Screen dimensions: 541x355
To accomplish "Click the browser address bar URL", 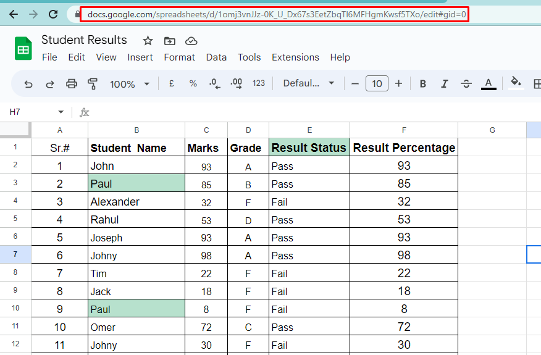I will (276, 14).
